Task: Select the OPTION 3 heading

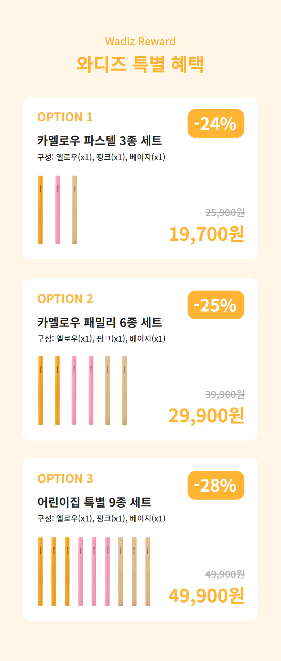Action: (x=65, y=479)
